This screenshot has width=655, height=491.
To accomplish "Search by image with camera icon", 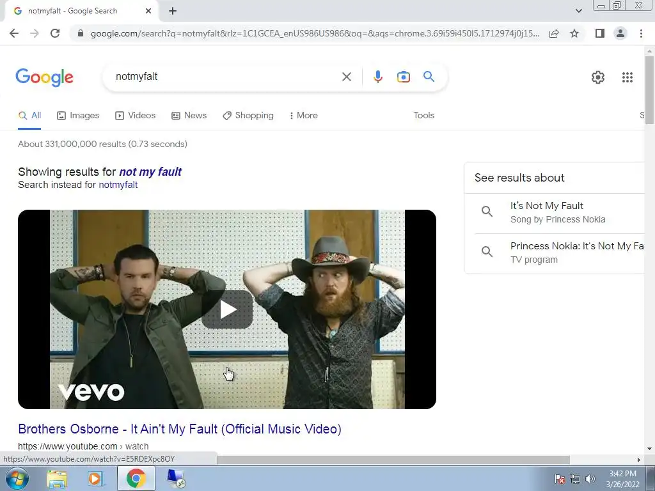I will coord(403,77).
